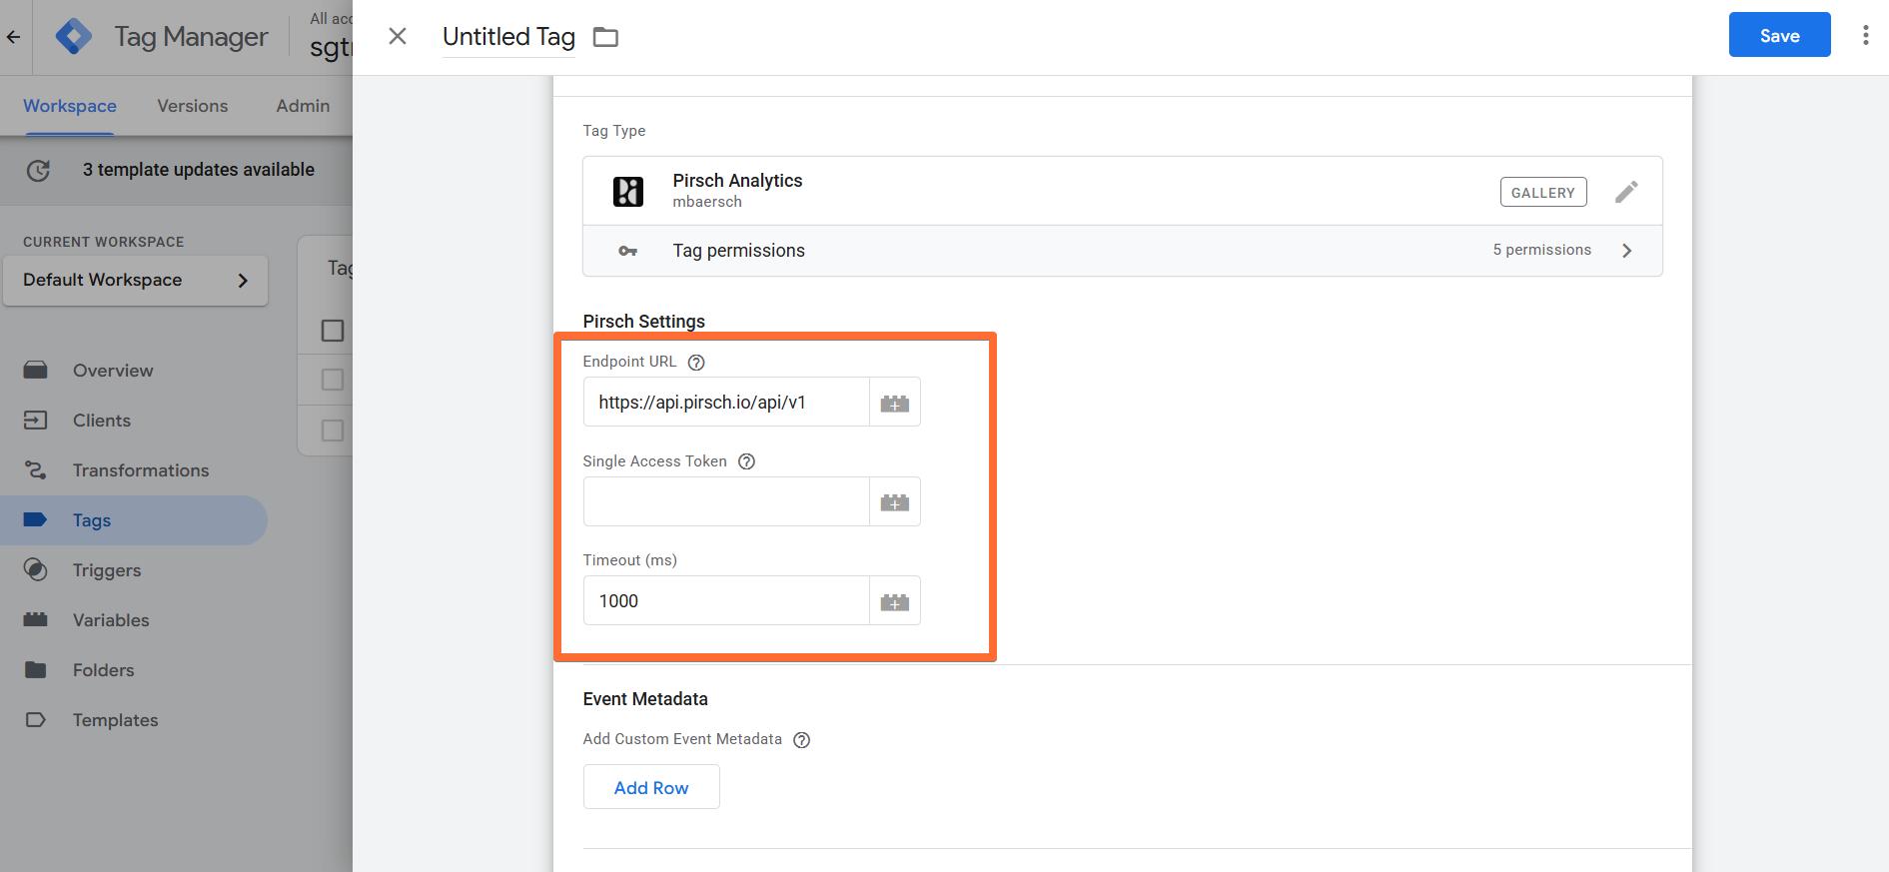The width and height of the screenshot is (1889, 872).
Task: Click the Pirsch Analytics logo icon
Action: pyautogui.click(x=627, y=191)
